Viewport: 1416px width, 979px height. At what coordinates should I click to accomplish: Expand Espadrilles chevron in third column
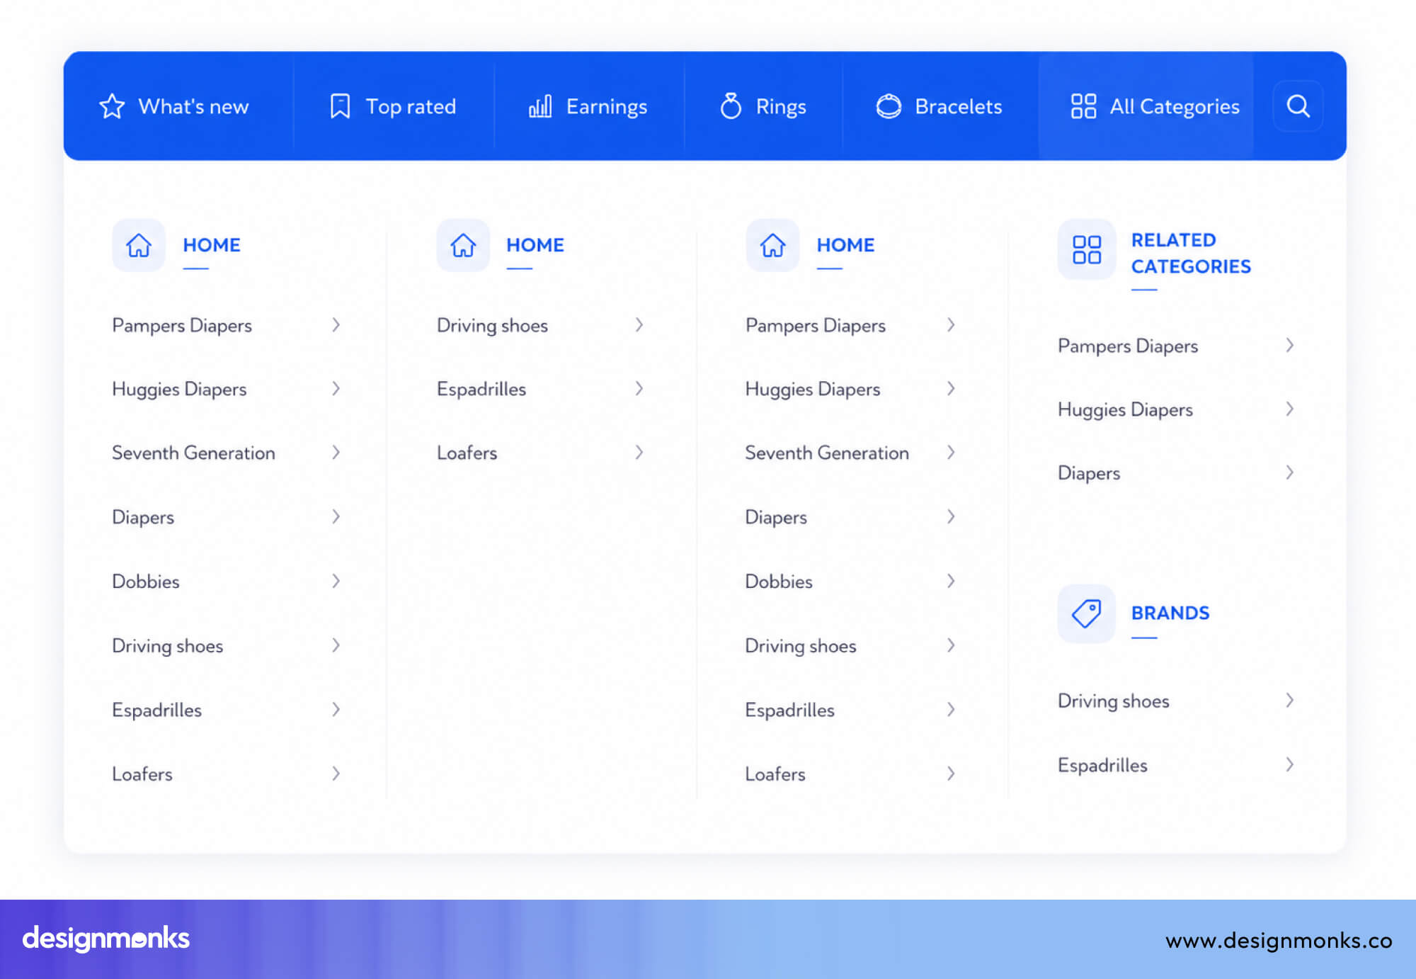coord(952,710)
